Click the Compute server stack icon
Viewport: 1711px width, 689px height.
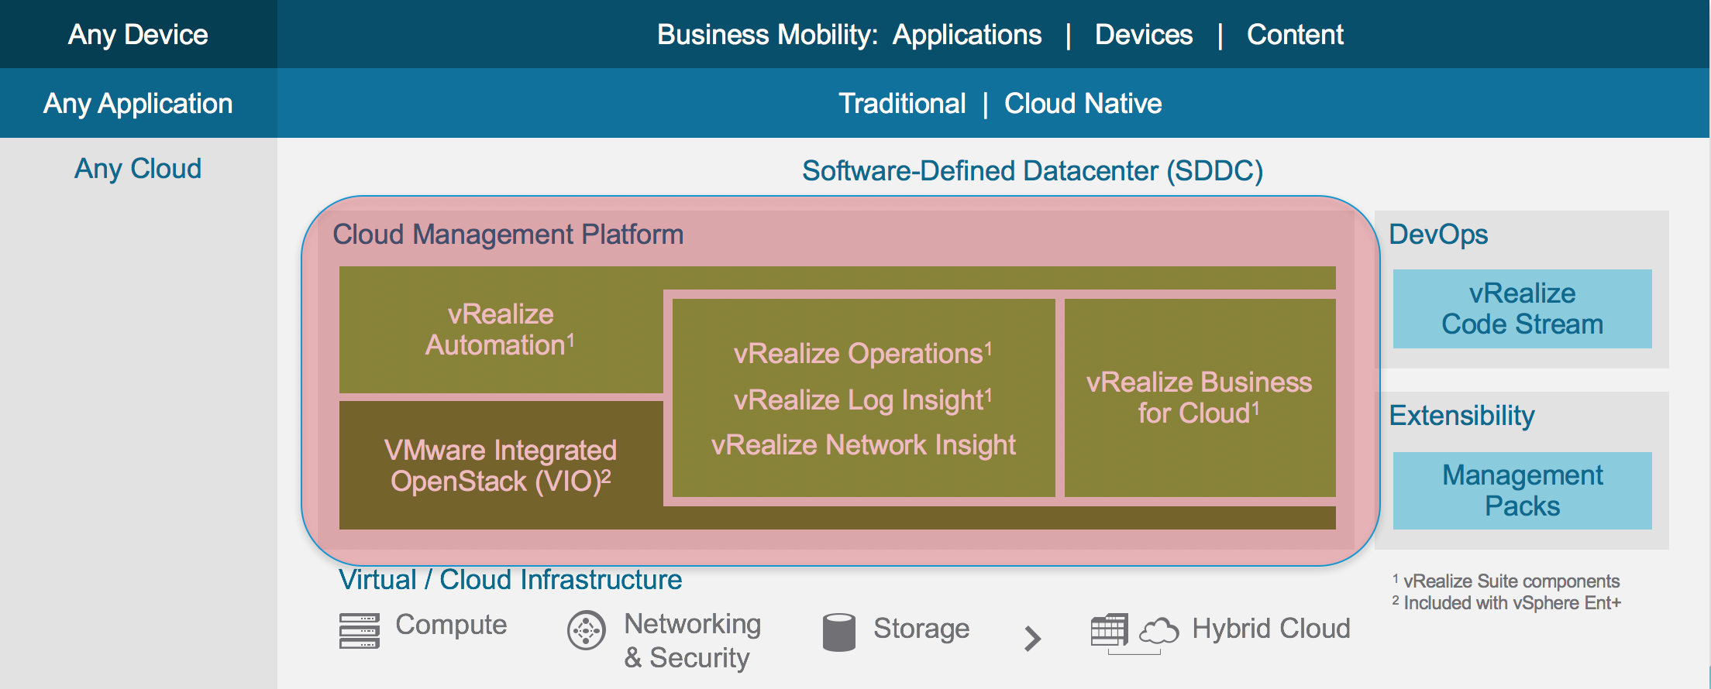[360, 630]
